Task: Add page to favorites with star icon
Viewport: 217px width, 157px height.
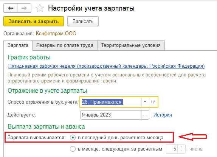Action: pyautogui.click(x=40, y=8)
